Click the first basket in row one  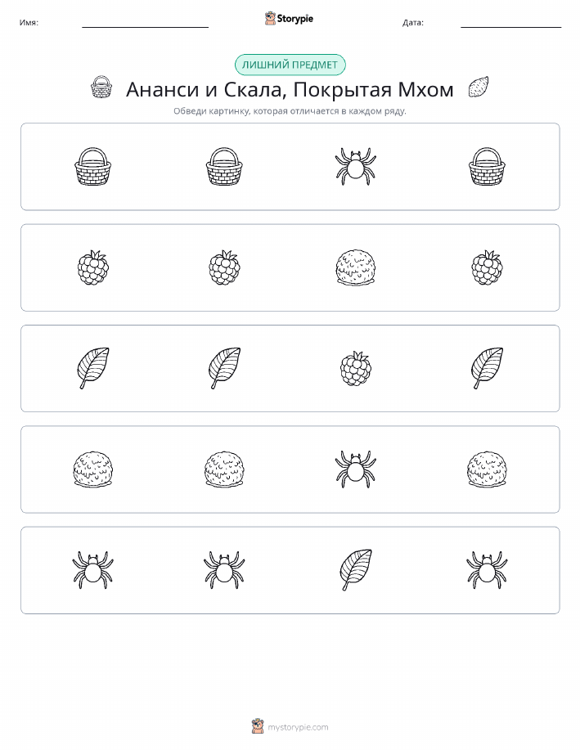92,167
